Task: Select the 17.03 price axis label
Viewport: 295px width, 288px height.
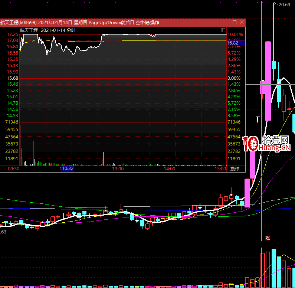Action: [x=12, y=40]
